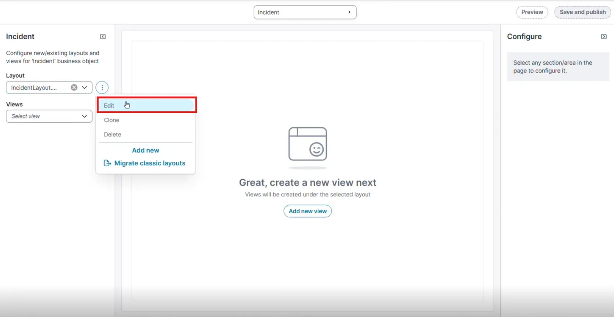Click the Views label

point(14,104)
